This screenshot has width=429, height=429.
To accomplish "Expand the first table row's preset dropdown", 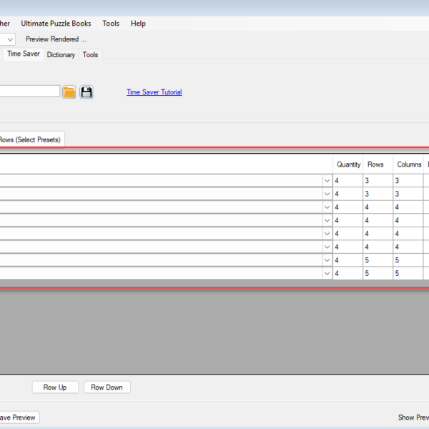I will 327,181.
